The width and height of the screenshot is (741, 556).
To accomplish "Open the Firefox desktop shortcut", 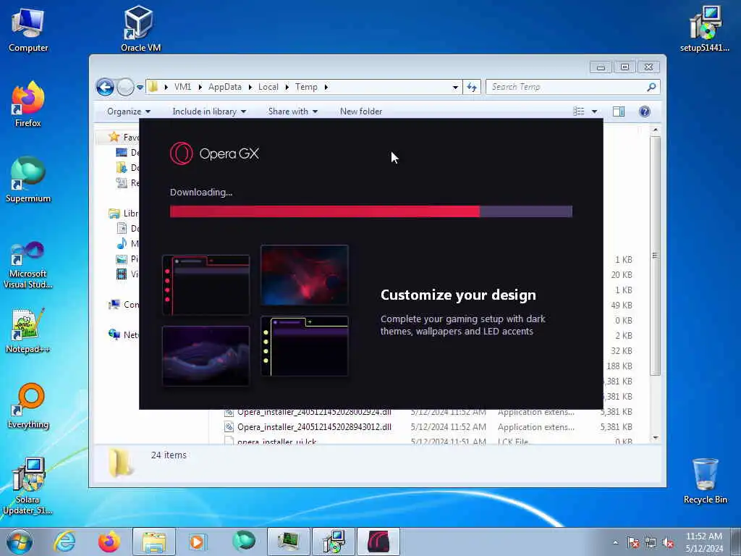I will (x=28, y=104).
